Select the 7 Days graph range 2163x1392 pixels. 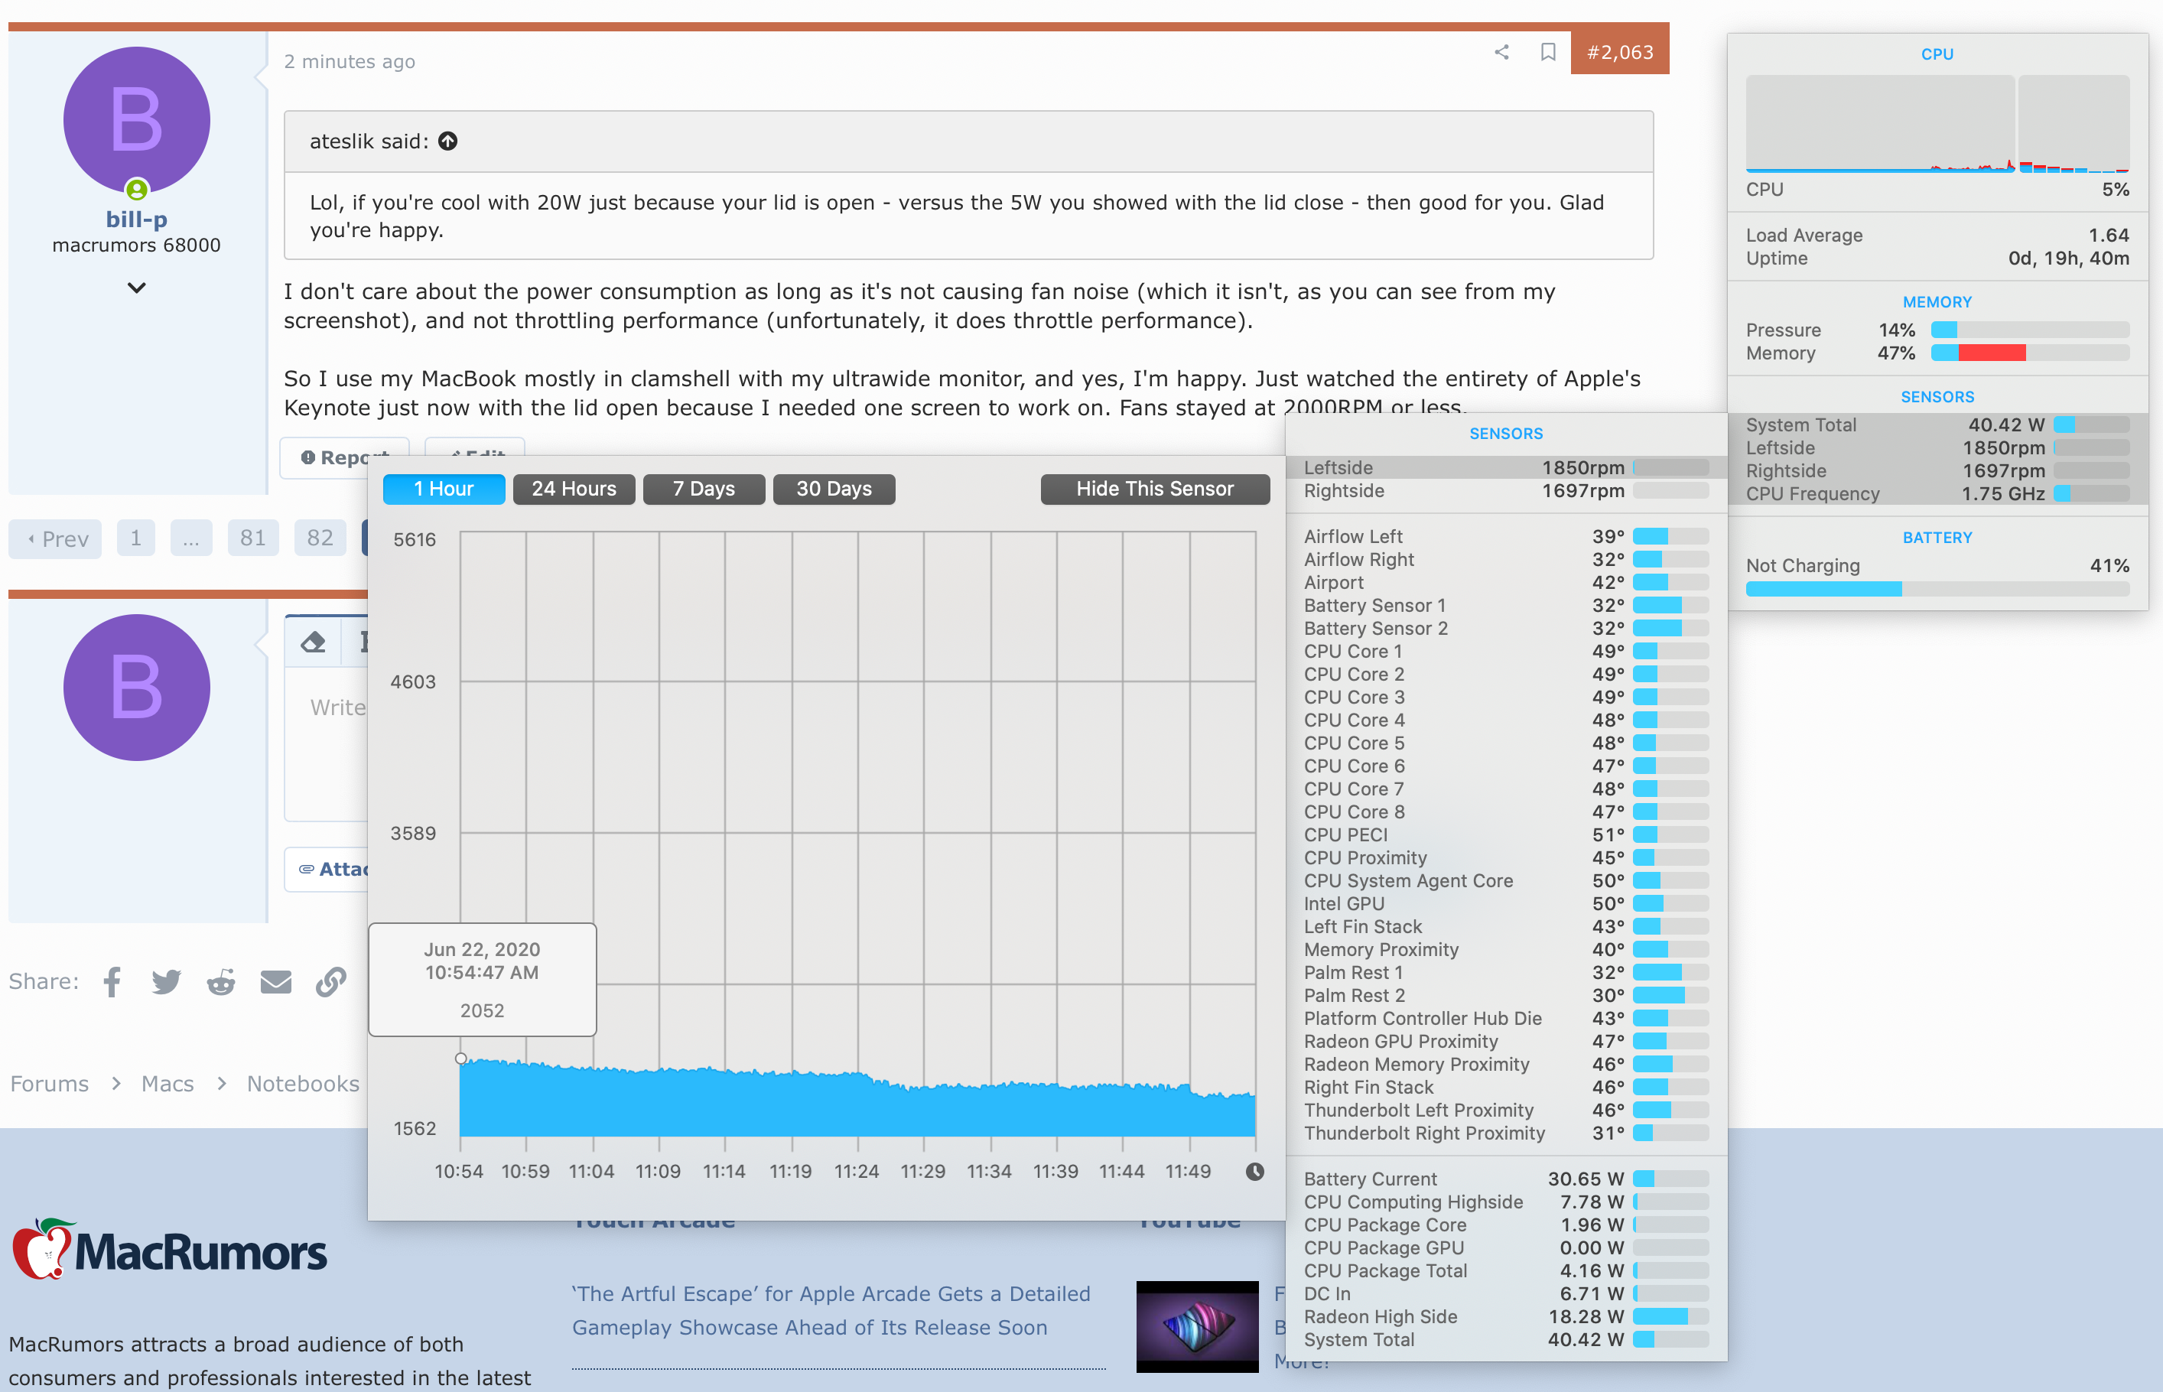click(x=704, y=489)
